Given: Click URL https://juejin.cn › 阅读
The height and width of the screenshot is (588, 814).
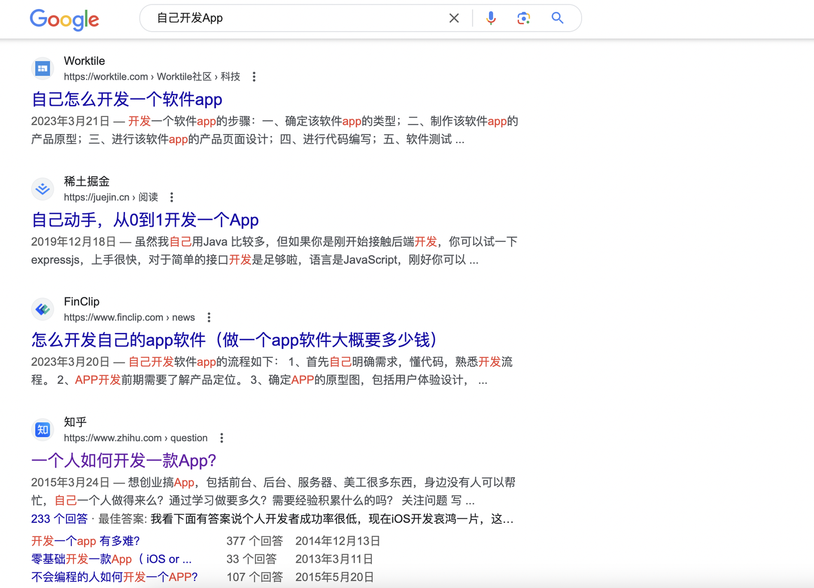Looking at the screenshot, I should tap(111, 197).
